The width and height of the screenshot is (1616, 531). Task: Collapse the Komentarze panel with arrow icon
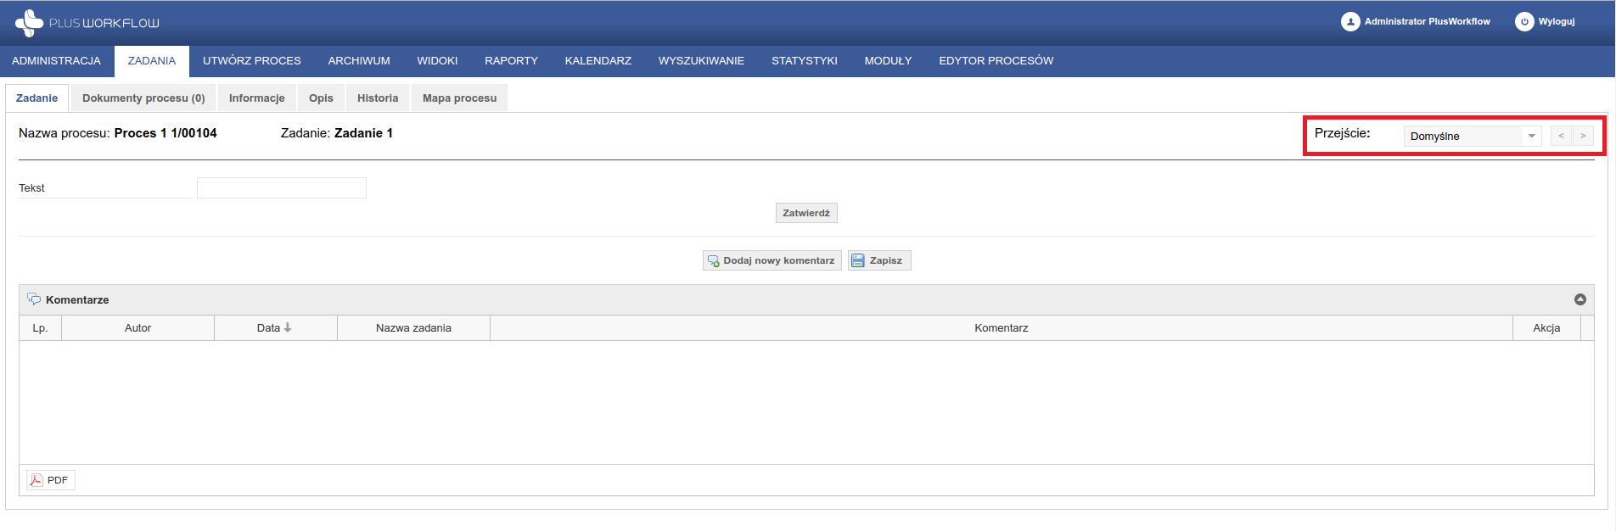click(x=1580, y=299)
